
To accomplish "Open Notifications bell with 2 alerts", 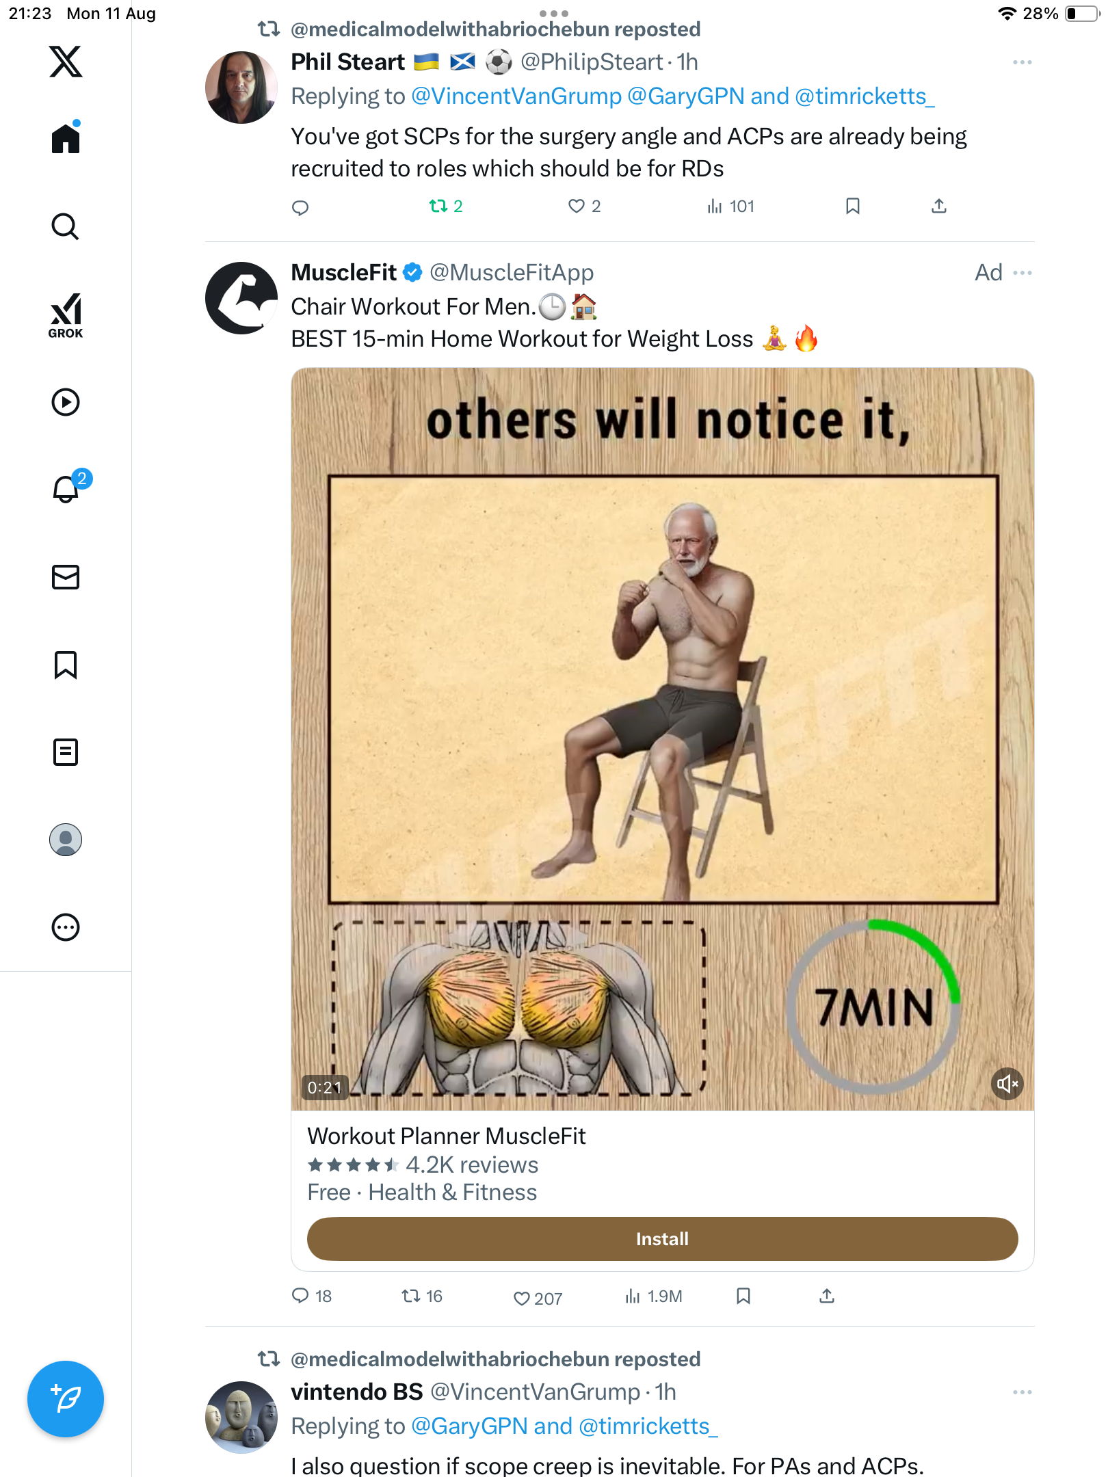I will coord(67,489).
